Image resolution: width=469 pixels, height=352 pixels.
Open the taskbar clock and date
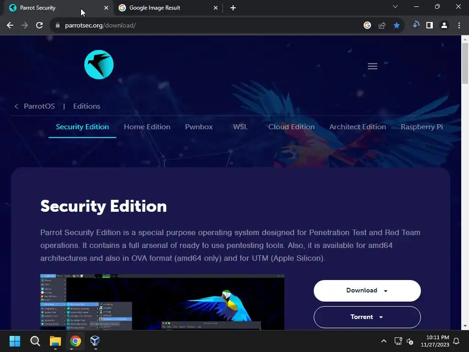click(x=435, y=341)
